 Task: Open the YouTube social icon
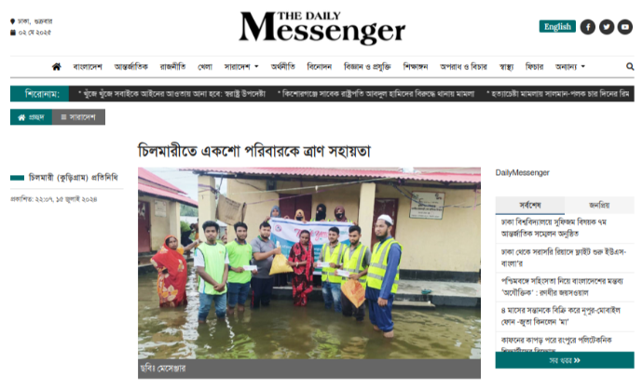tap(625, 27)
